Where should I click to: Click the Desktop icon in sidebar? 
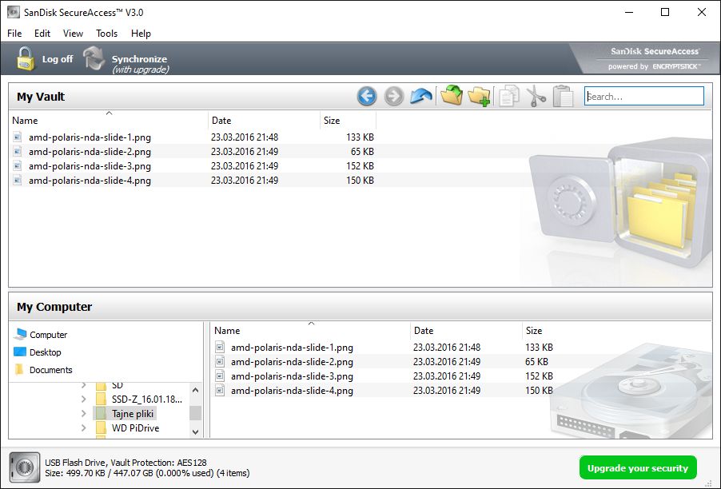pos(20,352)
